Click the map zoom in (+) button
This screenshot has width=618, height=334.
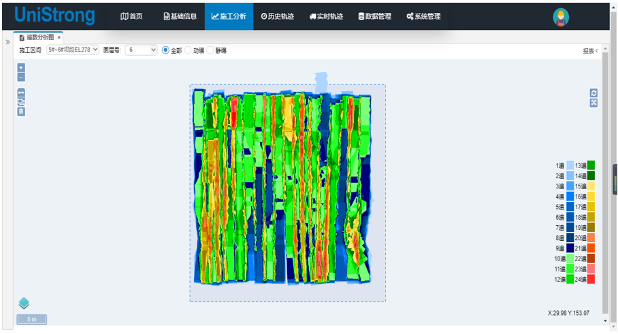21,67
